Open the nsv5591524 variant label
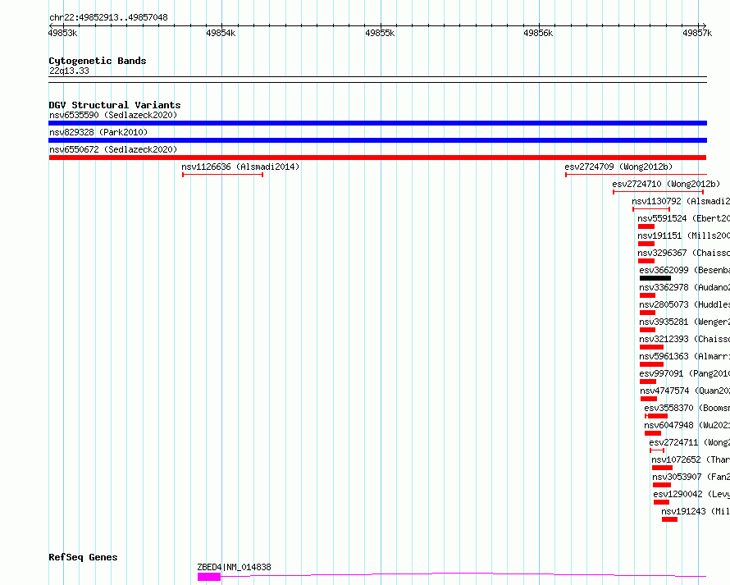The width and height of the screenshot is (730, 585). 683,218
